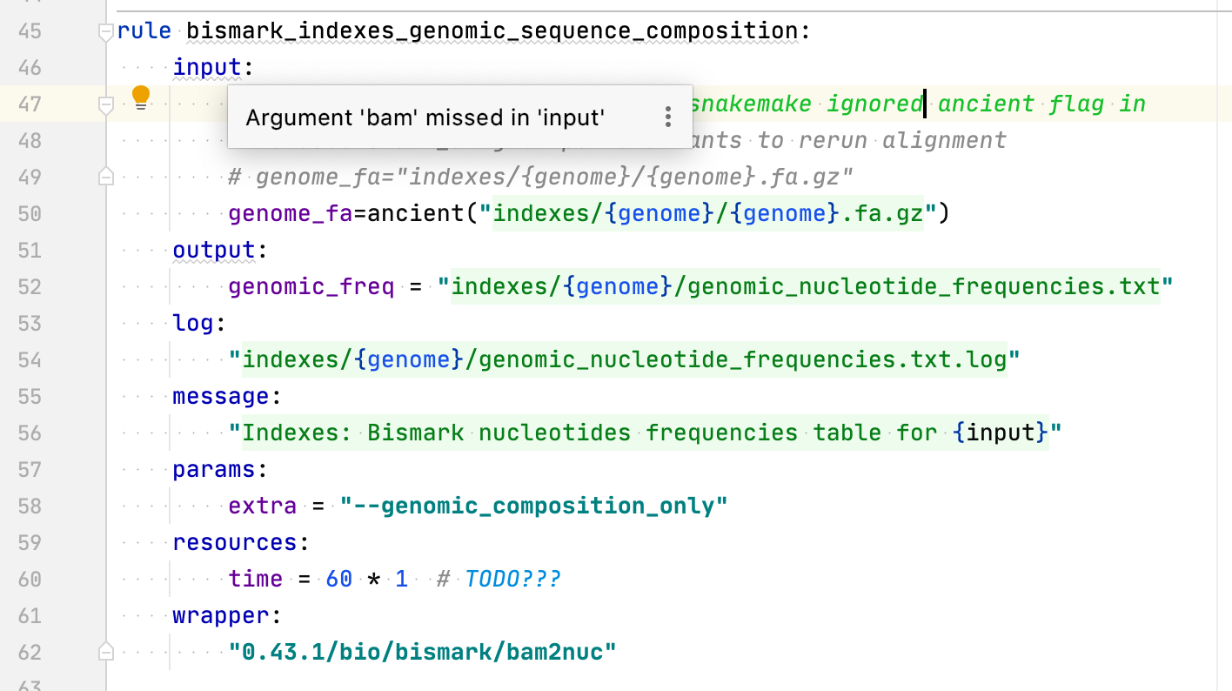
Task: Click the output: section keyword
Action: click(x=212, y=250)
